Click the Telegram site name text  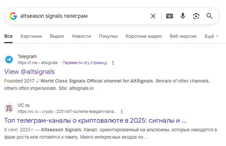tap(27, 56)
